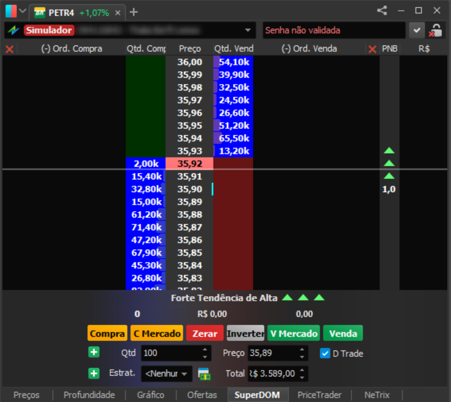
Task: Click the green Venda button
Action: click(x=343, y=333)
